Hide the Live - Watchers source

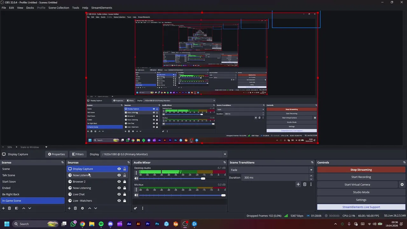[119, 201]
